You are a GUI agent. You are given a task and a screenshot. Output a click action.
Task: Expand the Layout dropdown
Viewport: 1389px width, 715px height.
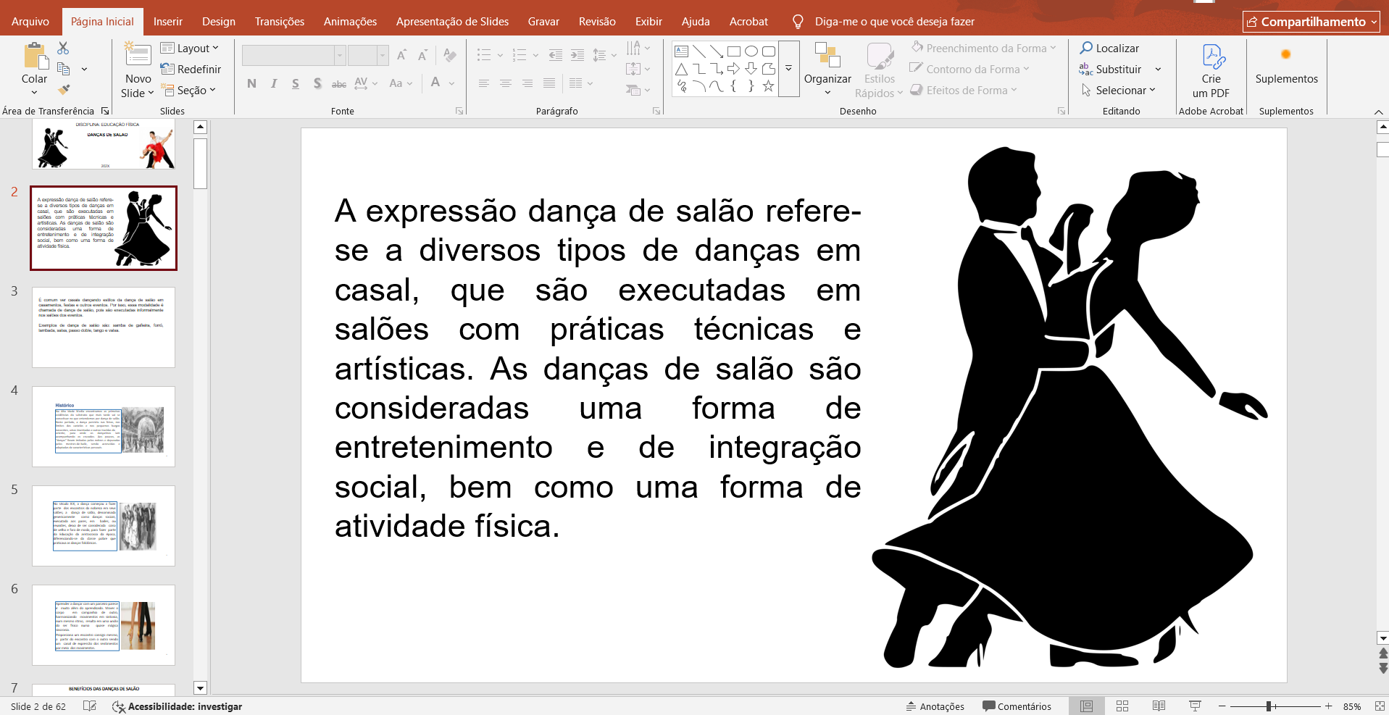189,48
